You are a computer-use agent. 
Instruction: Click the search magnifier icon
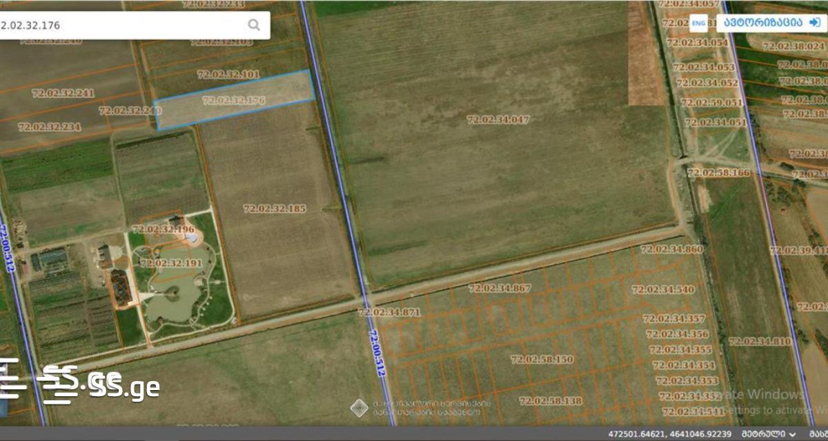pyautogui.click(x=254, y=25)
